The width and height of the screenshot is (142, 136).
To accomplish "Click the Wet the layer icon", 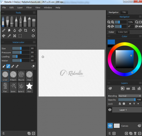I will (x=128, y=88).
